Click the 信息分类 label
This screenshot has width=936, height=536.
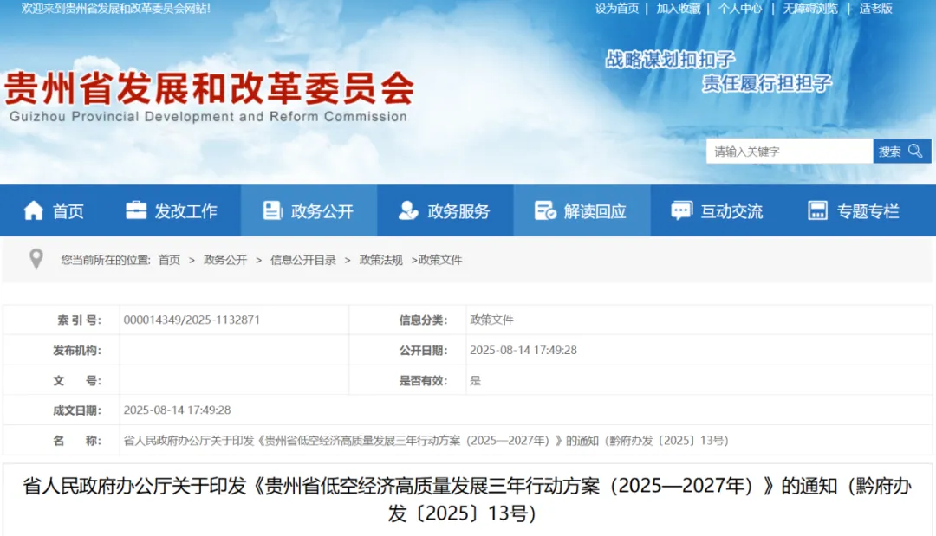pos(423,320)
